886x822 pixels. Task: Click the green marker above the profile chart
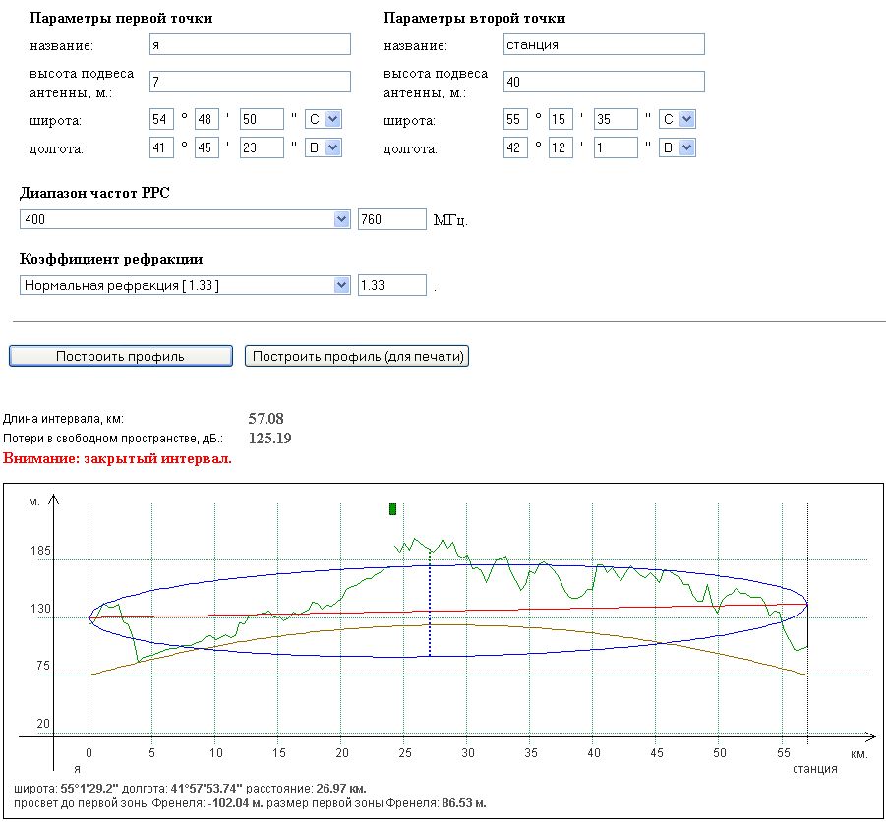click(392, 509)
